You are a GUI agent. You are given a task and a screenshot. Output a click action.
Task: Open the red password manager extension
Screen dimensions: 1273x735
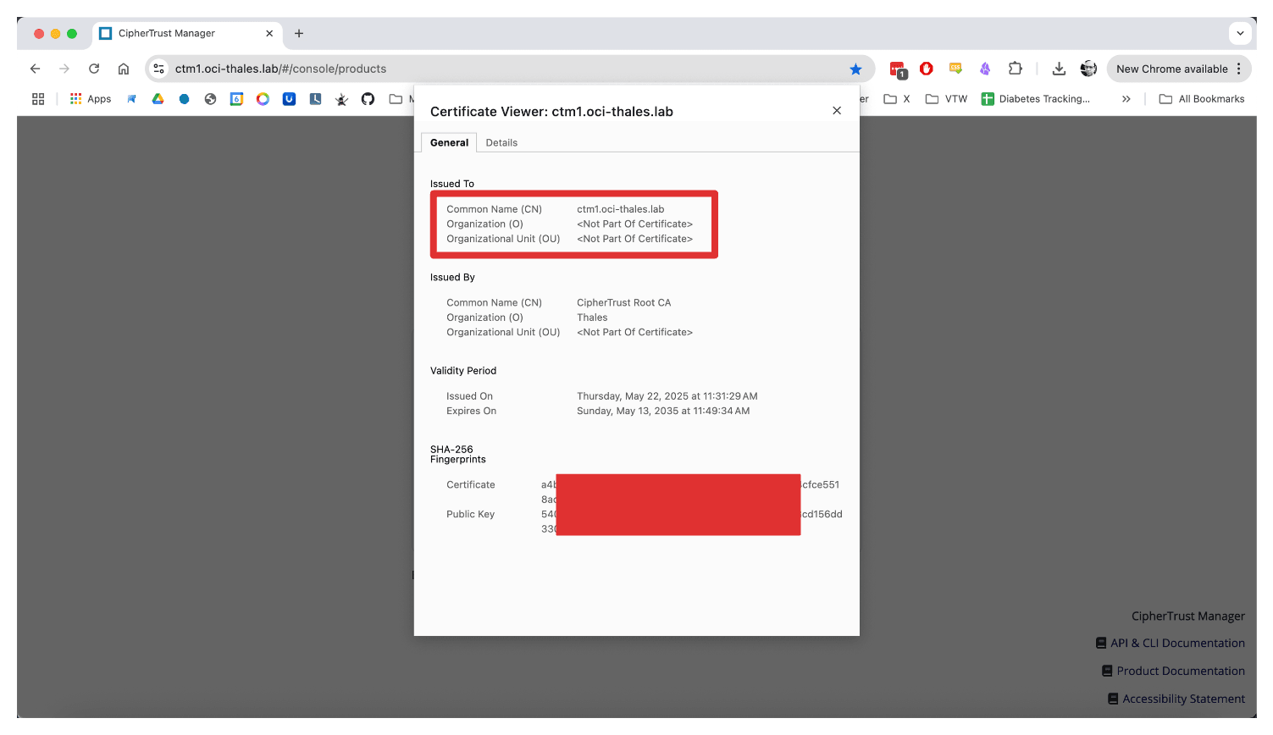[898, 69]
